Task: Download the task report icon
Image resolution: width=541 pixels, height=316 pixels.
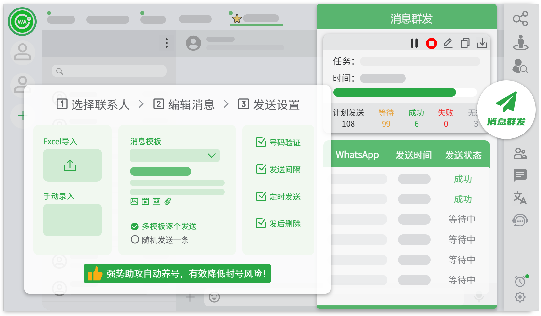Action: coord(482,43)
